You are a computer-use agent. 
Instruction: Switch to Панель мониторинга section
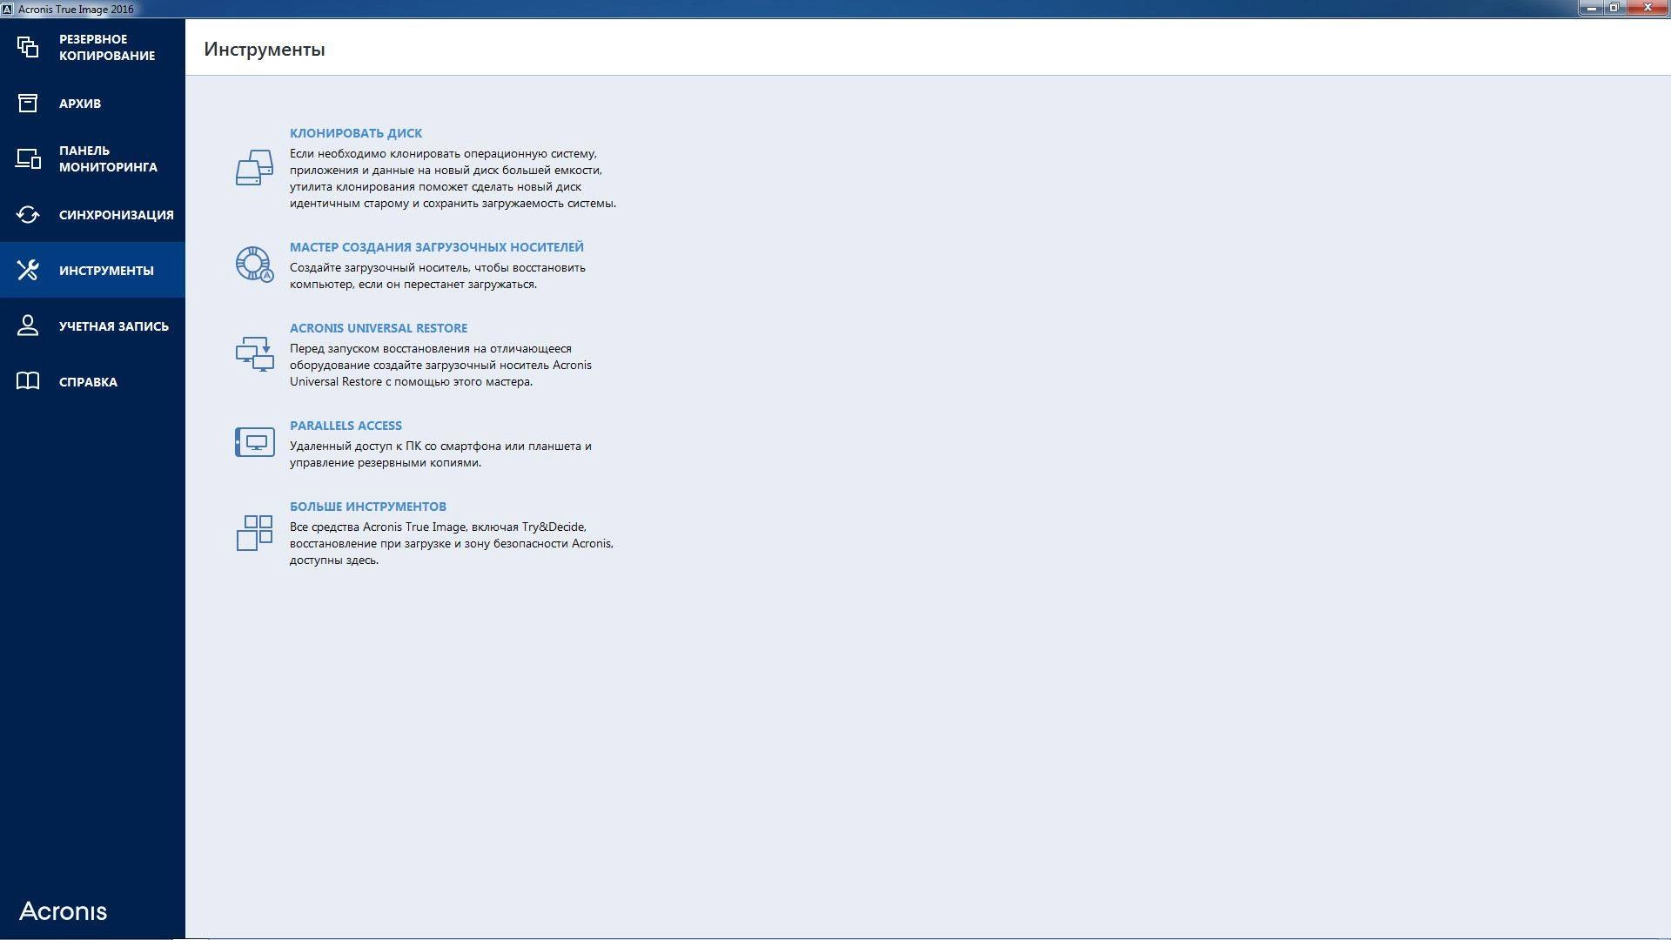click(x=92, y=158)
